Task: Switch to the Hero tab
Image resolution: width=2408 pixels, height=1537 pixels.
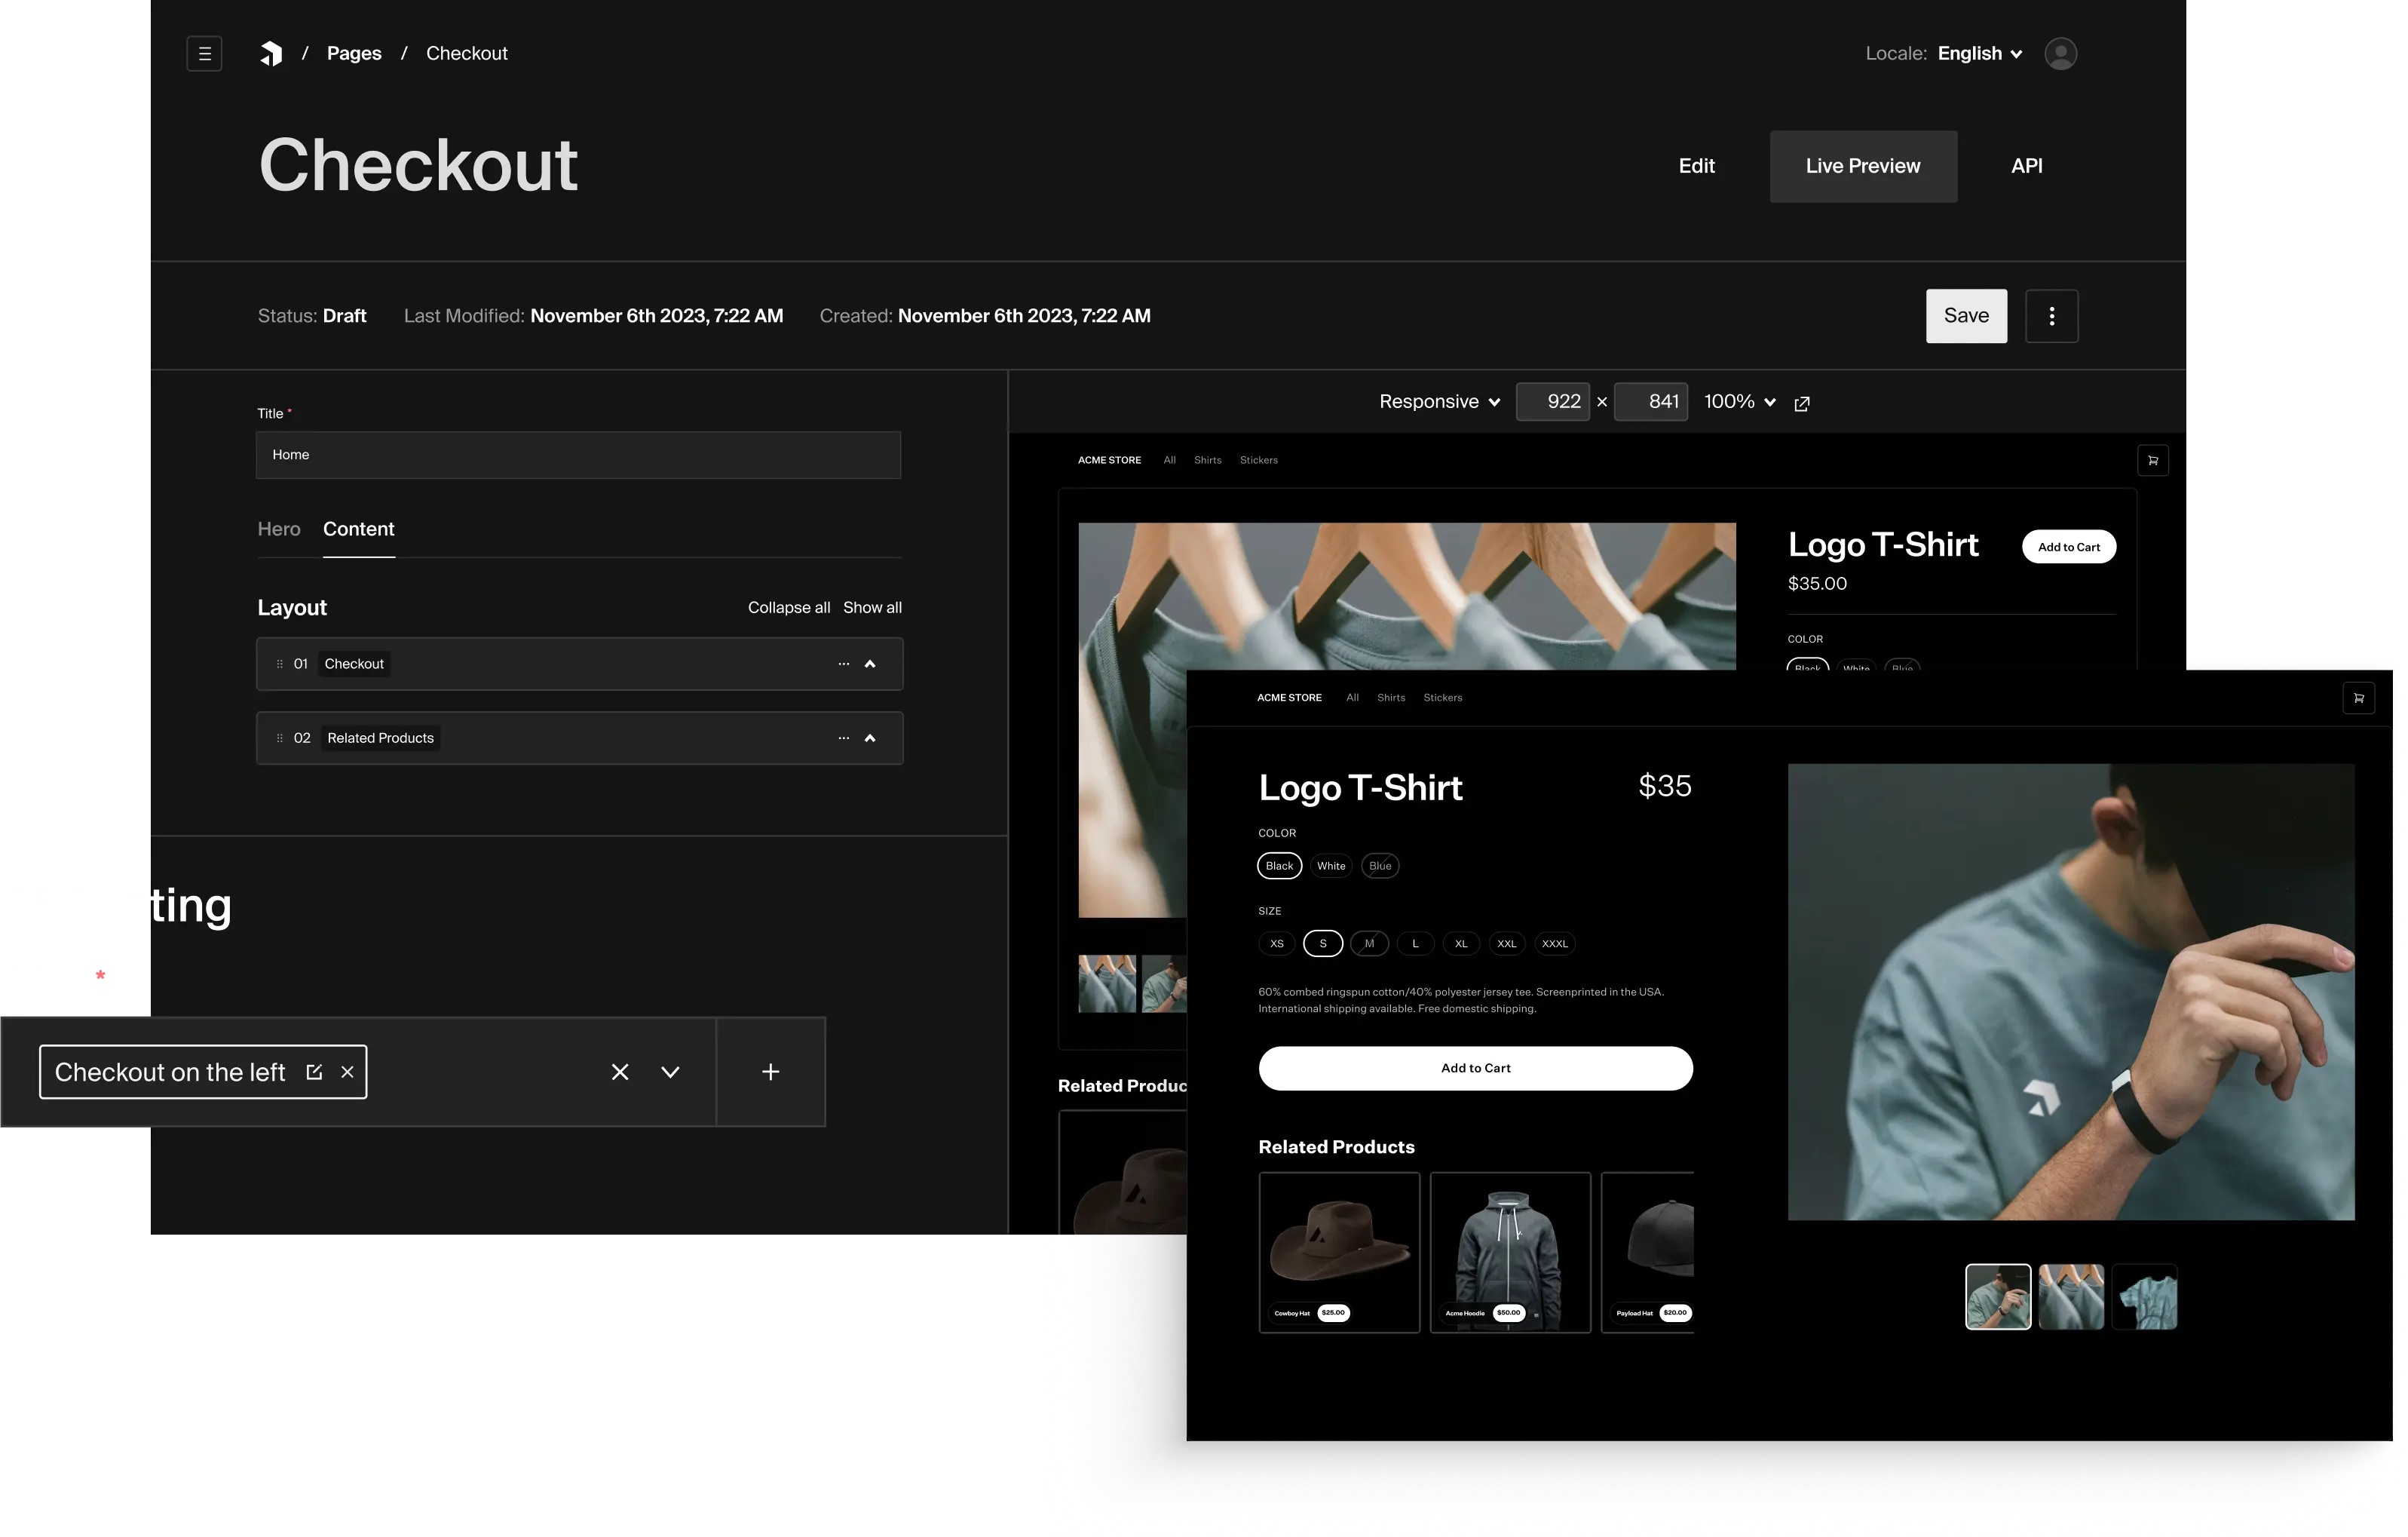Action: pyautogui.click(x=279, y=529)
